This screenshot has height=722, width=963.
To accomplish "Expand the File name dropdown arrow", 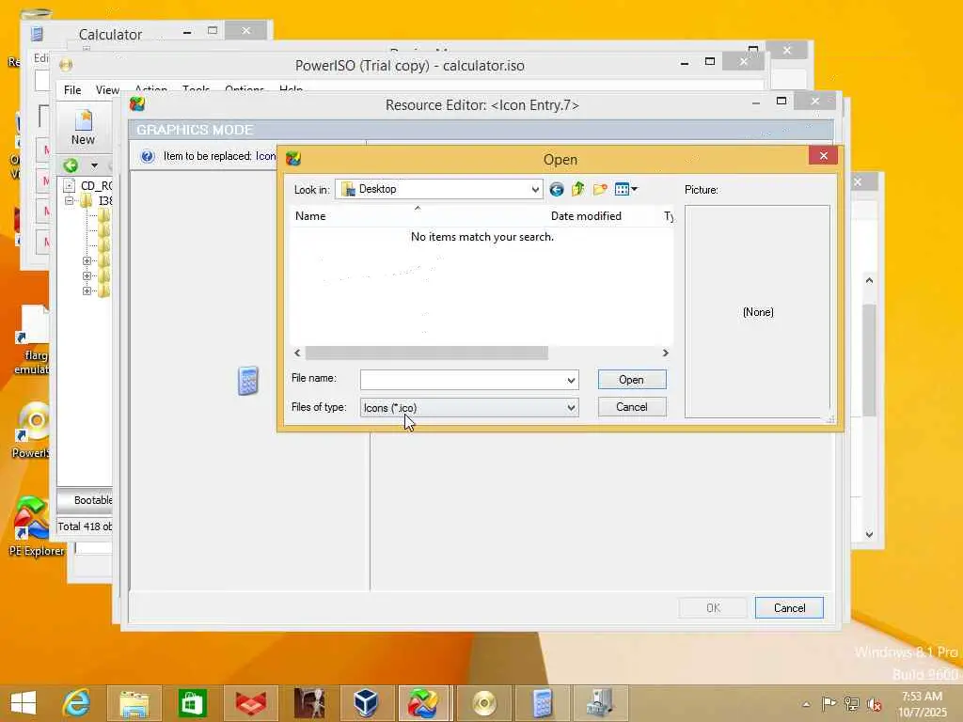I will coord(571,380).
